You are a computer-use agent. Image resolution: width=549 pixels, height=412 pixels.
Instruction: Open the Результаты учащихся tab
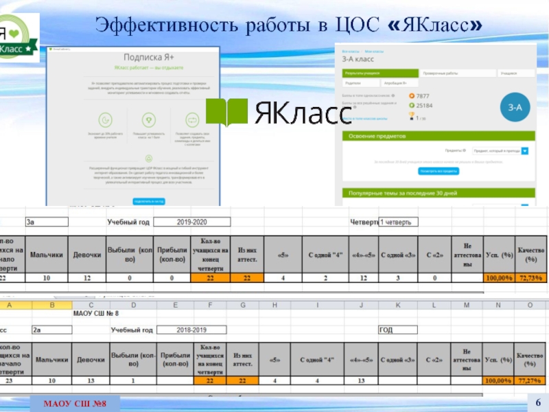(380, 73)
